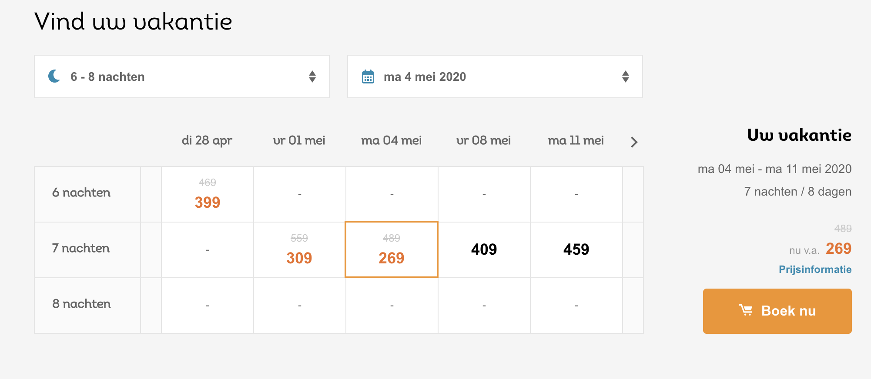Open the ma 4 mei 2020 date dropdown
871x379 pixels.
point(495,76)
